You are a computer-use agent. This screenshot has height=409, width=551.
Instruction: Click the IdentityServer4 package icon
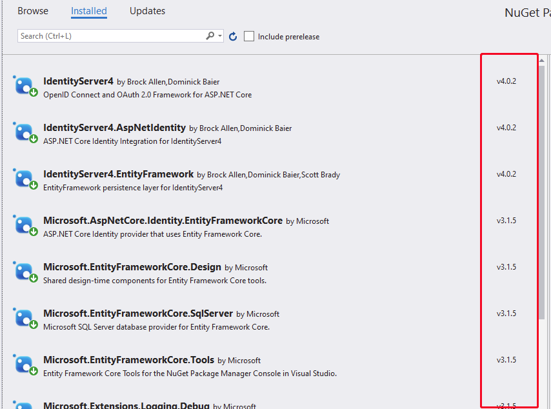pyautogui.click(x=25, y=86)
